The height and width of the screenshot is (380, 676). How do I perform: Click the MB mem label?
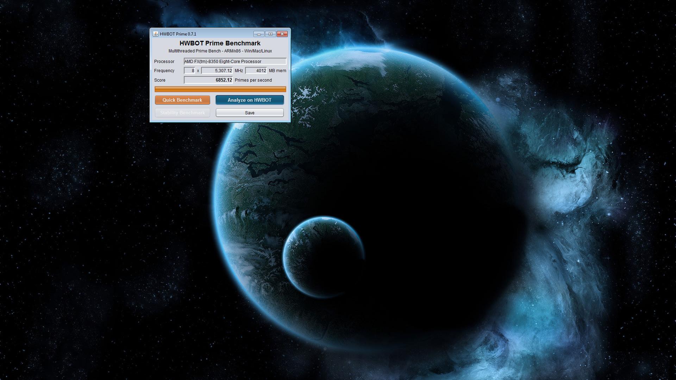277,71
